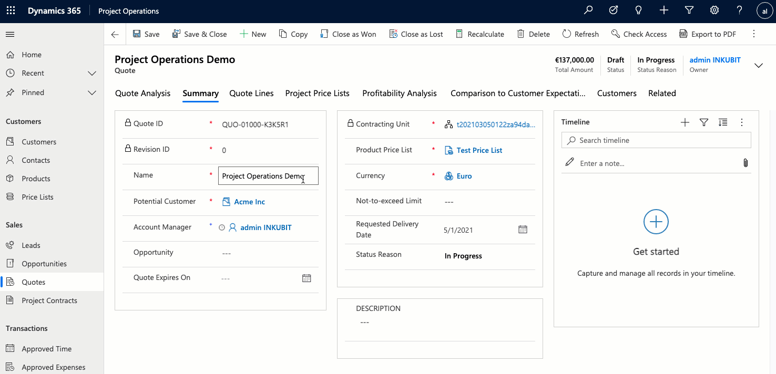The width and height of the screenshot is (776, 374).
Task: Click the timeline sort order icon
Action: click(723, 122)
